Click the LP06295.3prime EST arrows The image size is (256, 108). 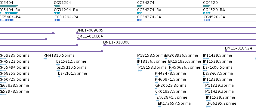(208, 106)
